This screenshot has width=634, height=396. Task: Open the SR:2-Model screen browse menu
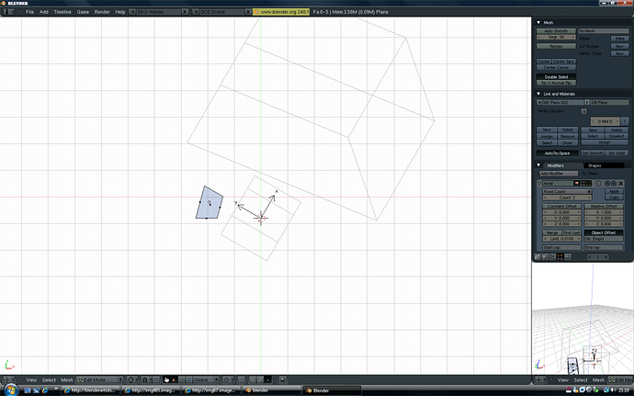[132, 12]
